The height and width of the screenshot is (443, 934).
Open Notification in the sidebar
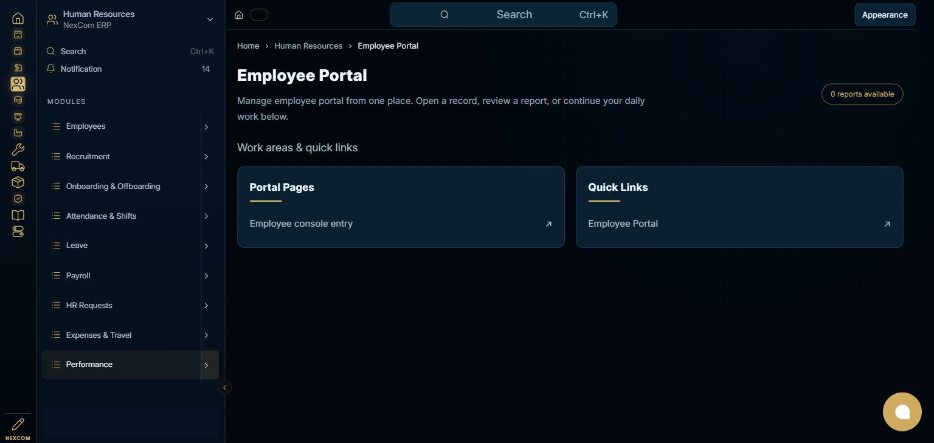coord(131,69)
